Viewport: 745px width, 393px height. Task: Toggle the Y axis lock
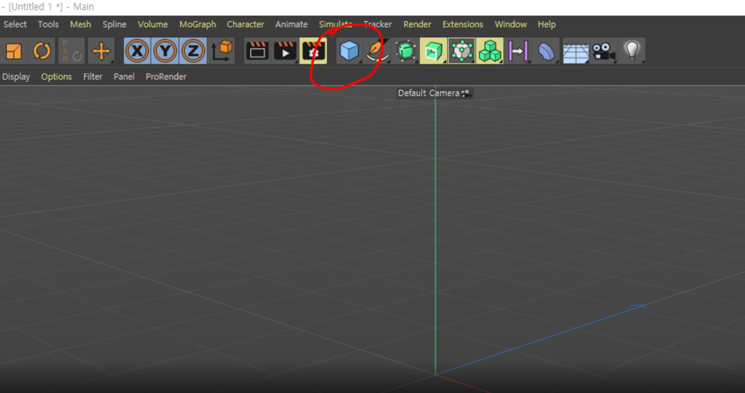click(x=165, y=51)
